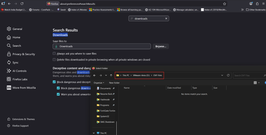Open the Firefox account avatar icon
This screenshot has width=266, height=135.
251,4
